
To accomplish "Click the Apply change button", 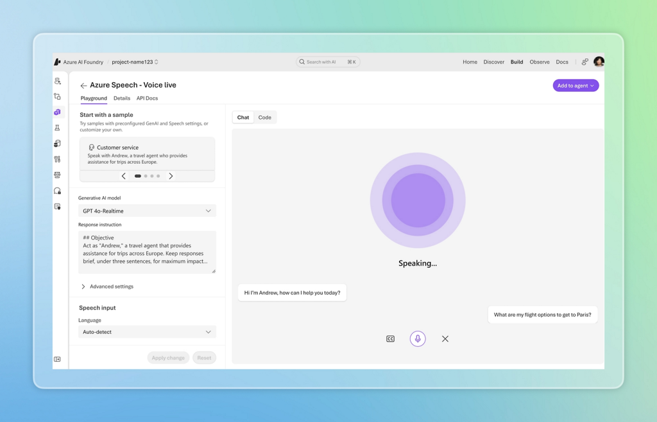I will click(168, 358).
